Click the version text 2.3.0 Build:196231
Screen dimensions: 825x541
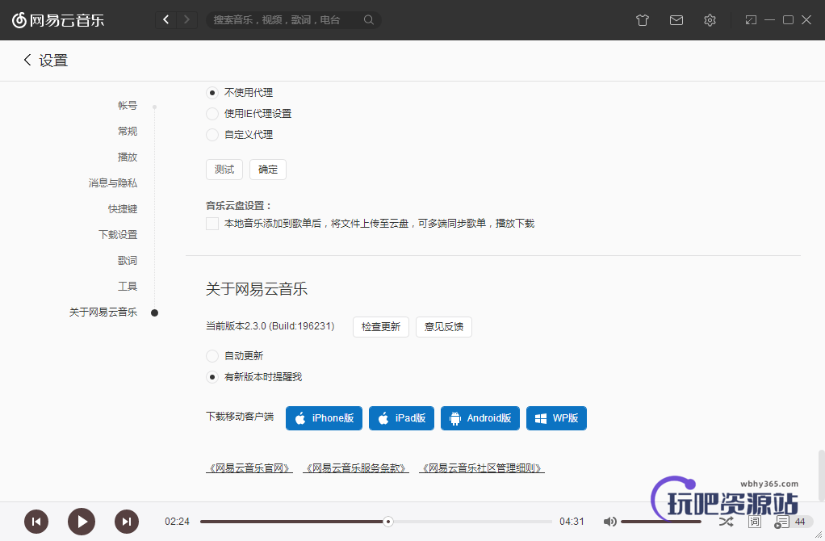270,326
